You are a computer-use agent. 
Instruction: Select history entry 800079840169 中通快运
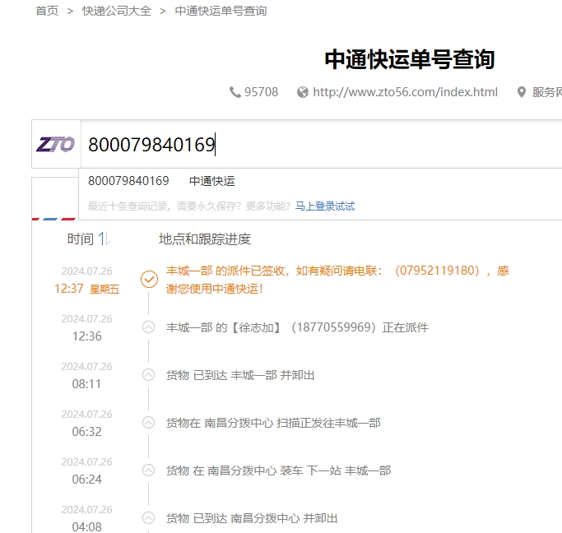(x=161, y=181)
